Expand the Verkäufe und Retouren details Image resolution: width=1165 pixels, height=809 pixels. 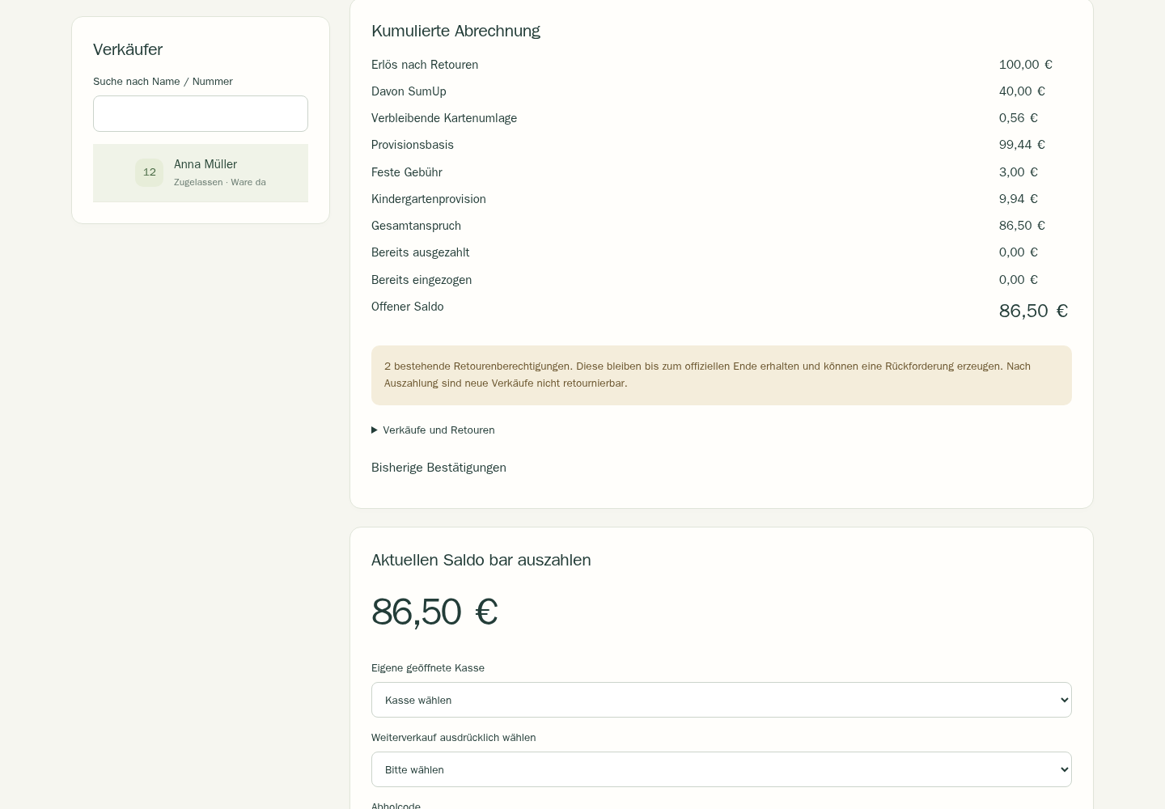433,430
